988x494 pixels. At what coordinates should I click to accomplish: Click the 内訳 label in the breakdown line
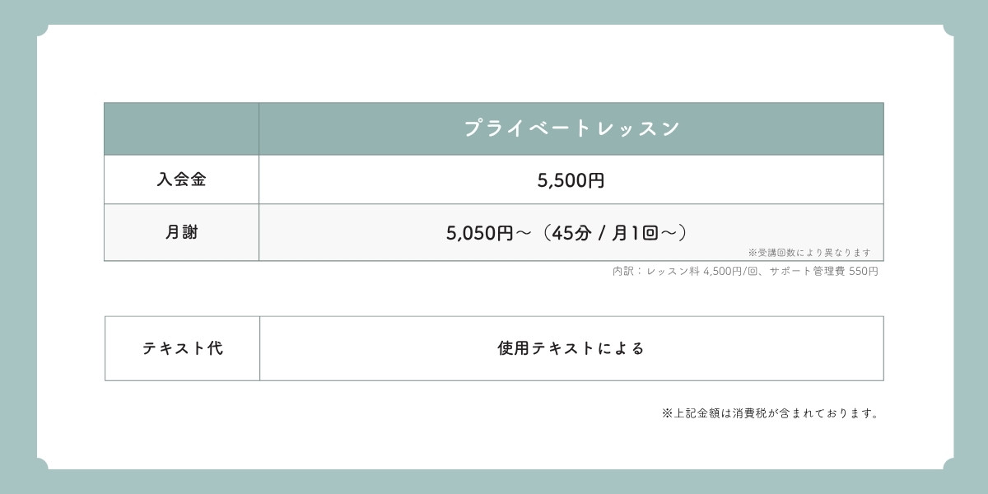624,271
